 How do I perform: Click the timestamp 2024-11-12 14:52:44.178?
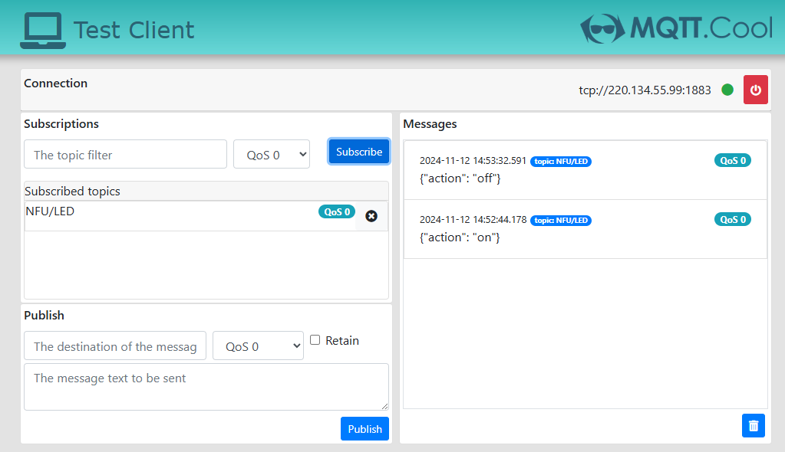tap(473, 220)
